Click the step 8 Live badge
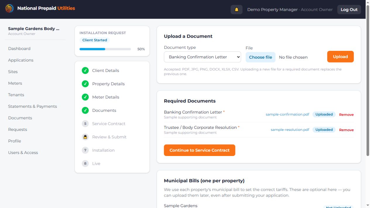Screen dimensions: 370x208 click(85, 164)
